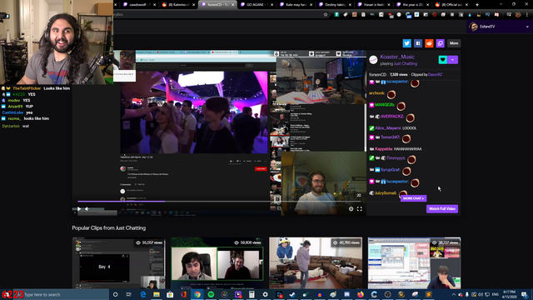Image resolution: width=533 pixels, height=300 pixels.
Task: Click username Alice_Mayami in clip chat
Action: (x=388, y=128)
